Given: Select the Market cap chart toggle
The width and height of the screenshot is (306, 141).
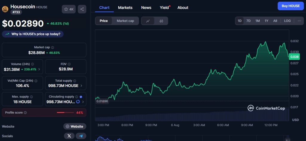Looking at the screenshot, I should 126,21.
